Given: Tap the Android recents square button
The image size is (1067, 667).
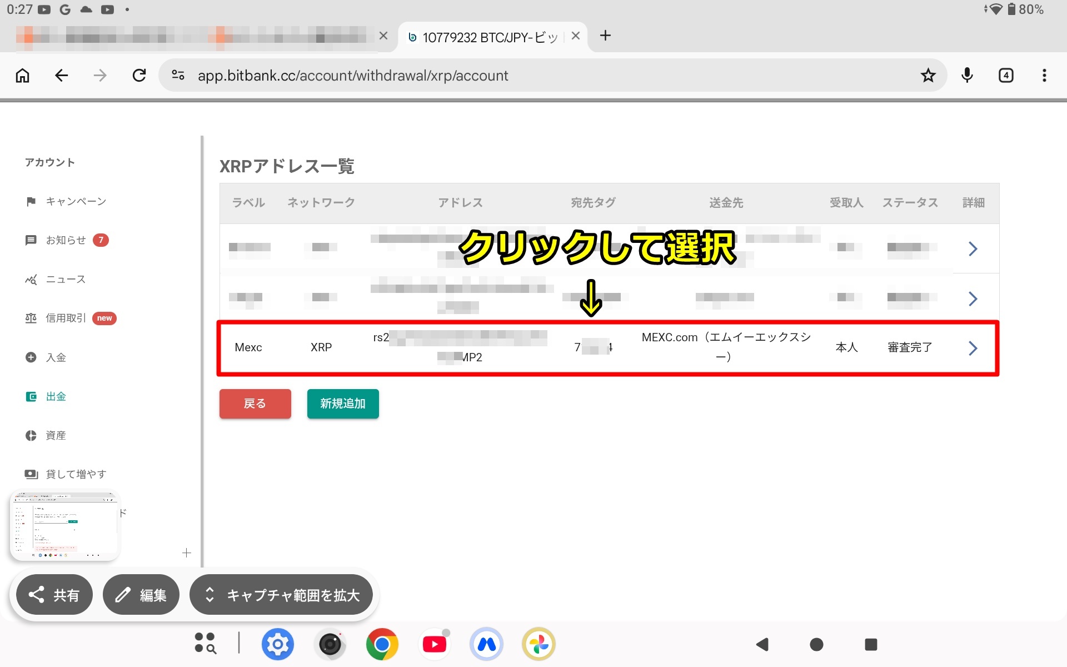Looking at the screenshot, I should pos(871,644).
